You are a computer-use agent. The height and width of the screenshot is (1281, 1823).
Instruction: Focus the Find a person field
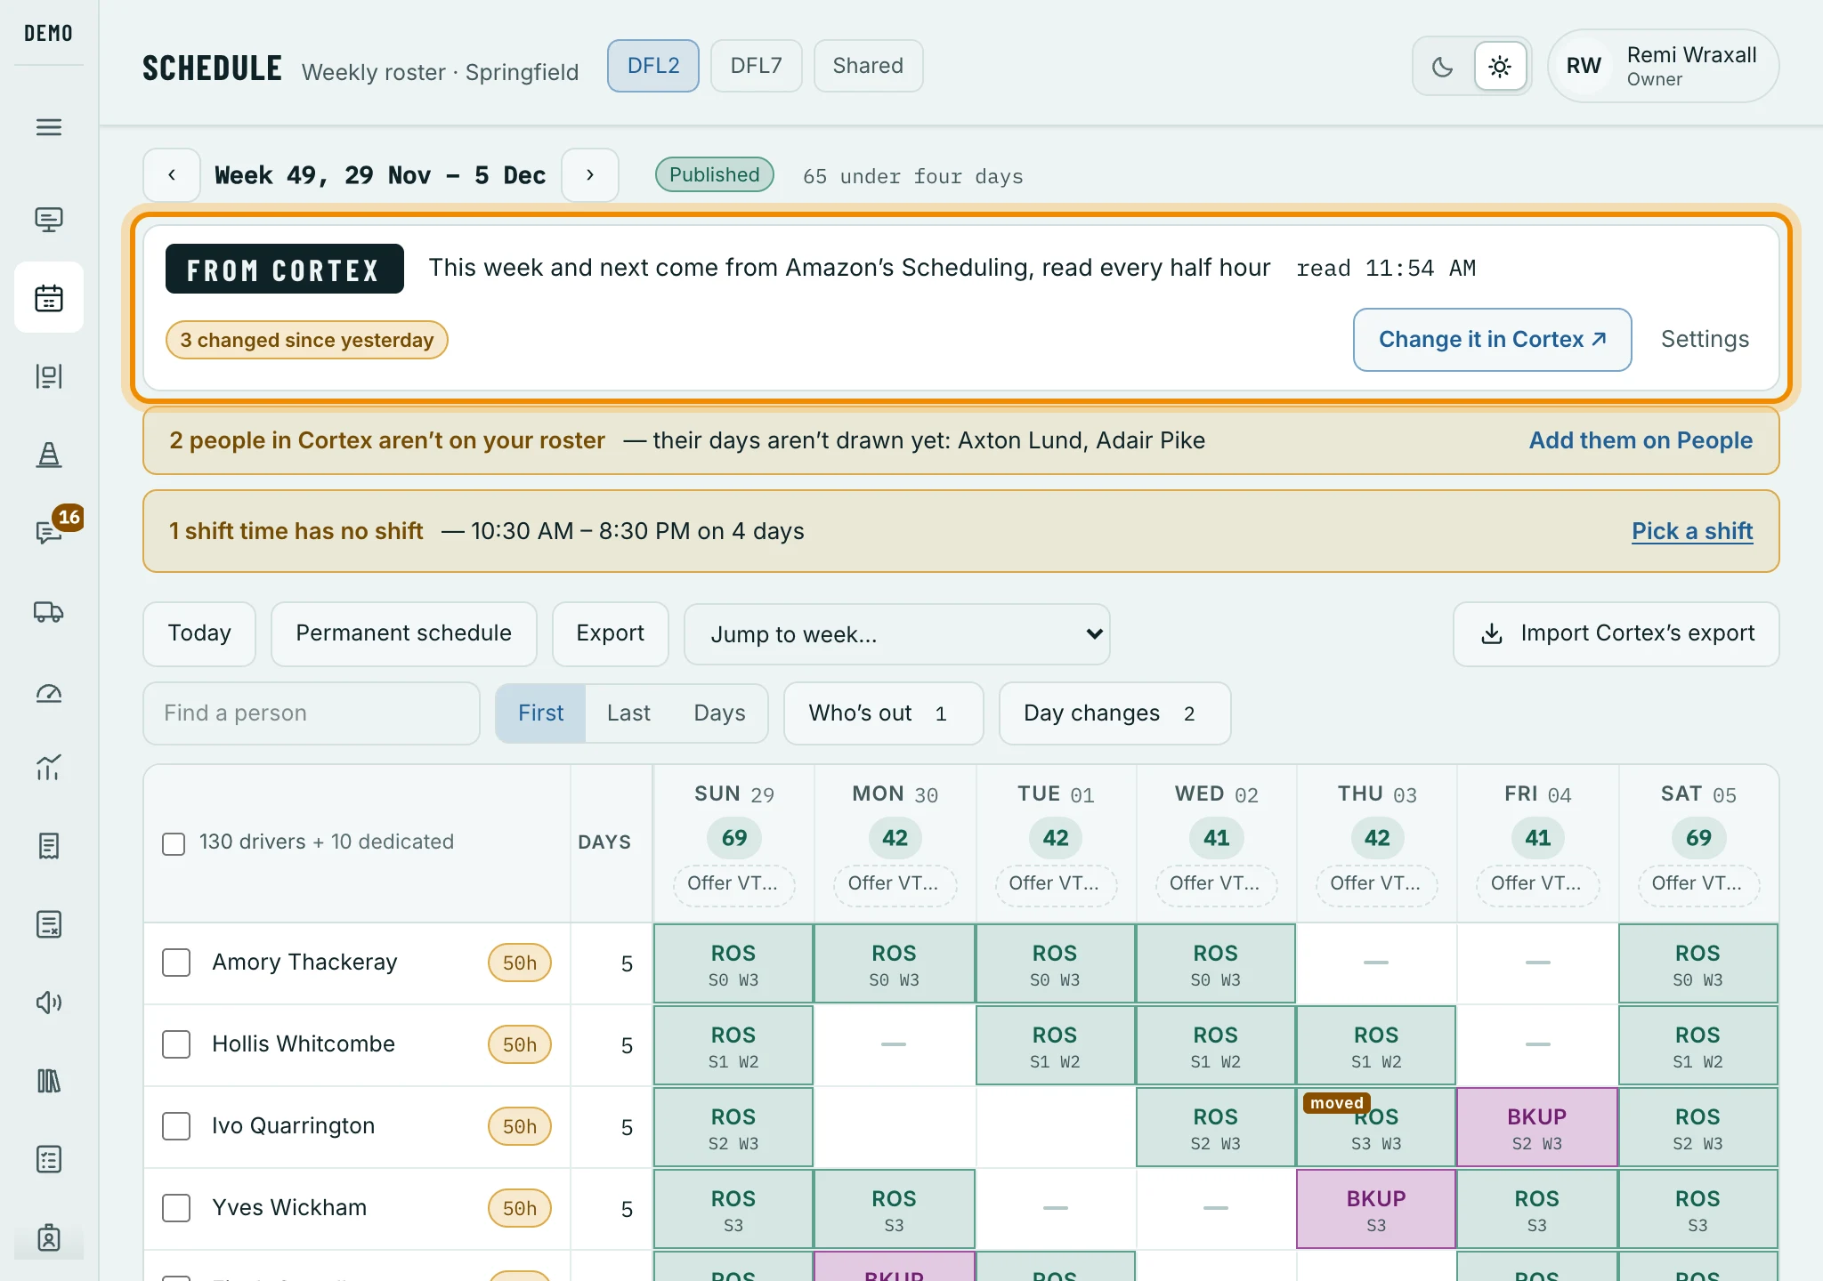click(312, 713)
